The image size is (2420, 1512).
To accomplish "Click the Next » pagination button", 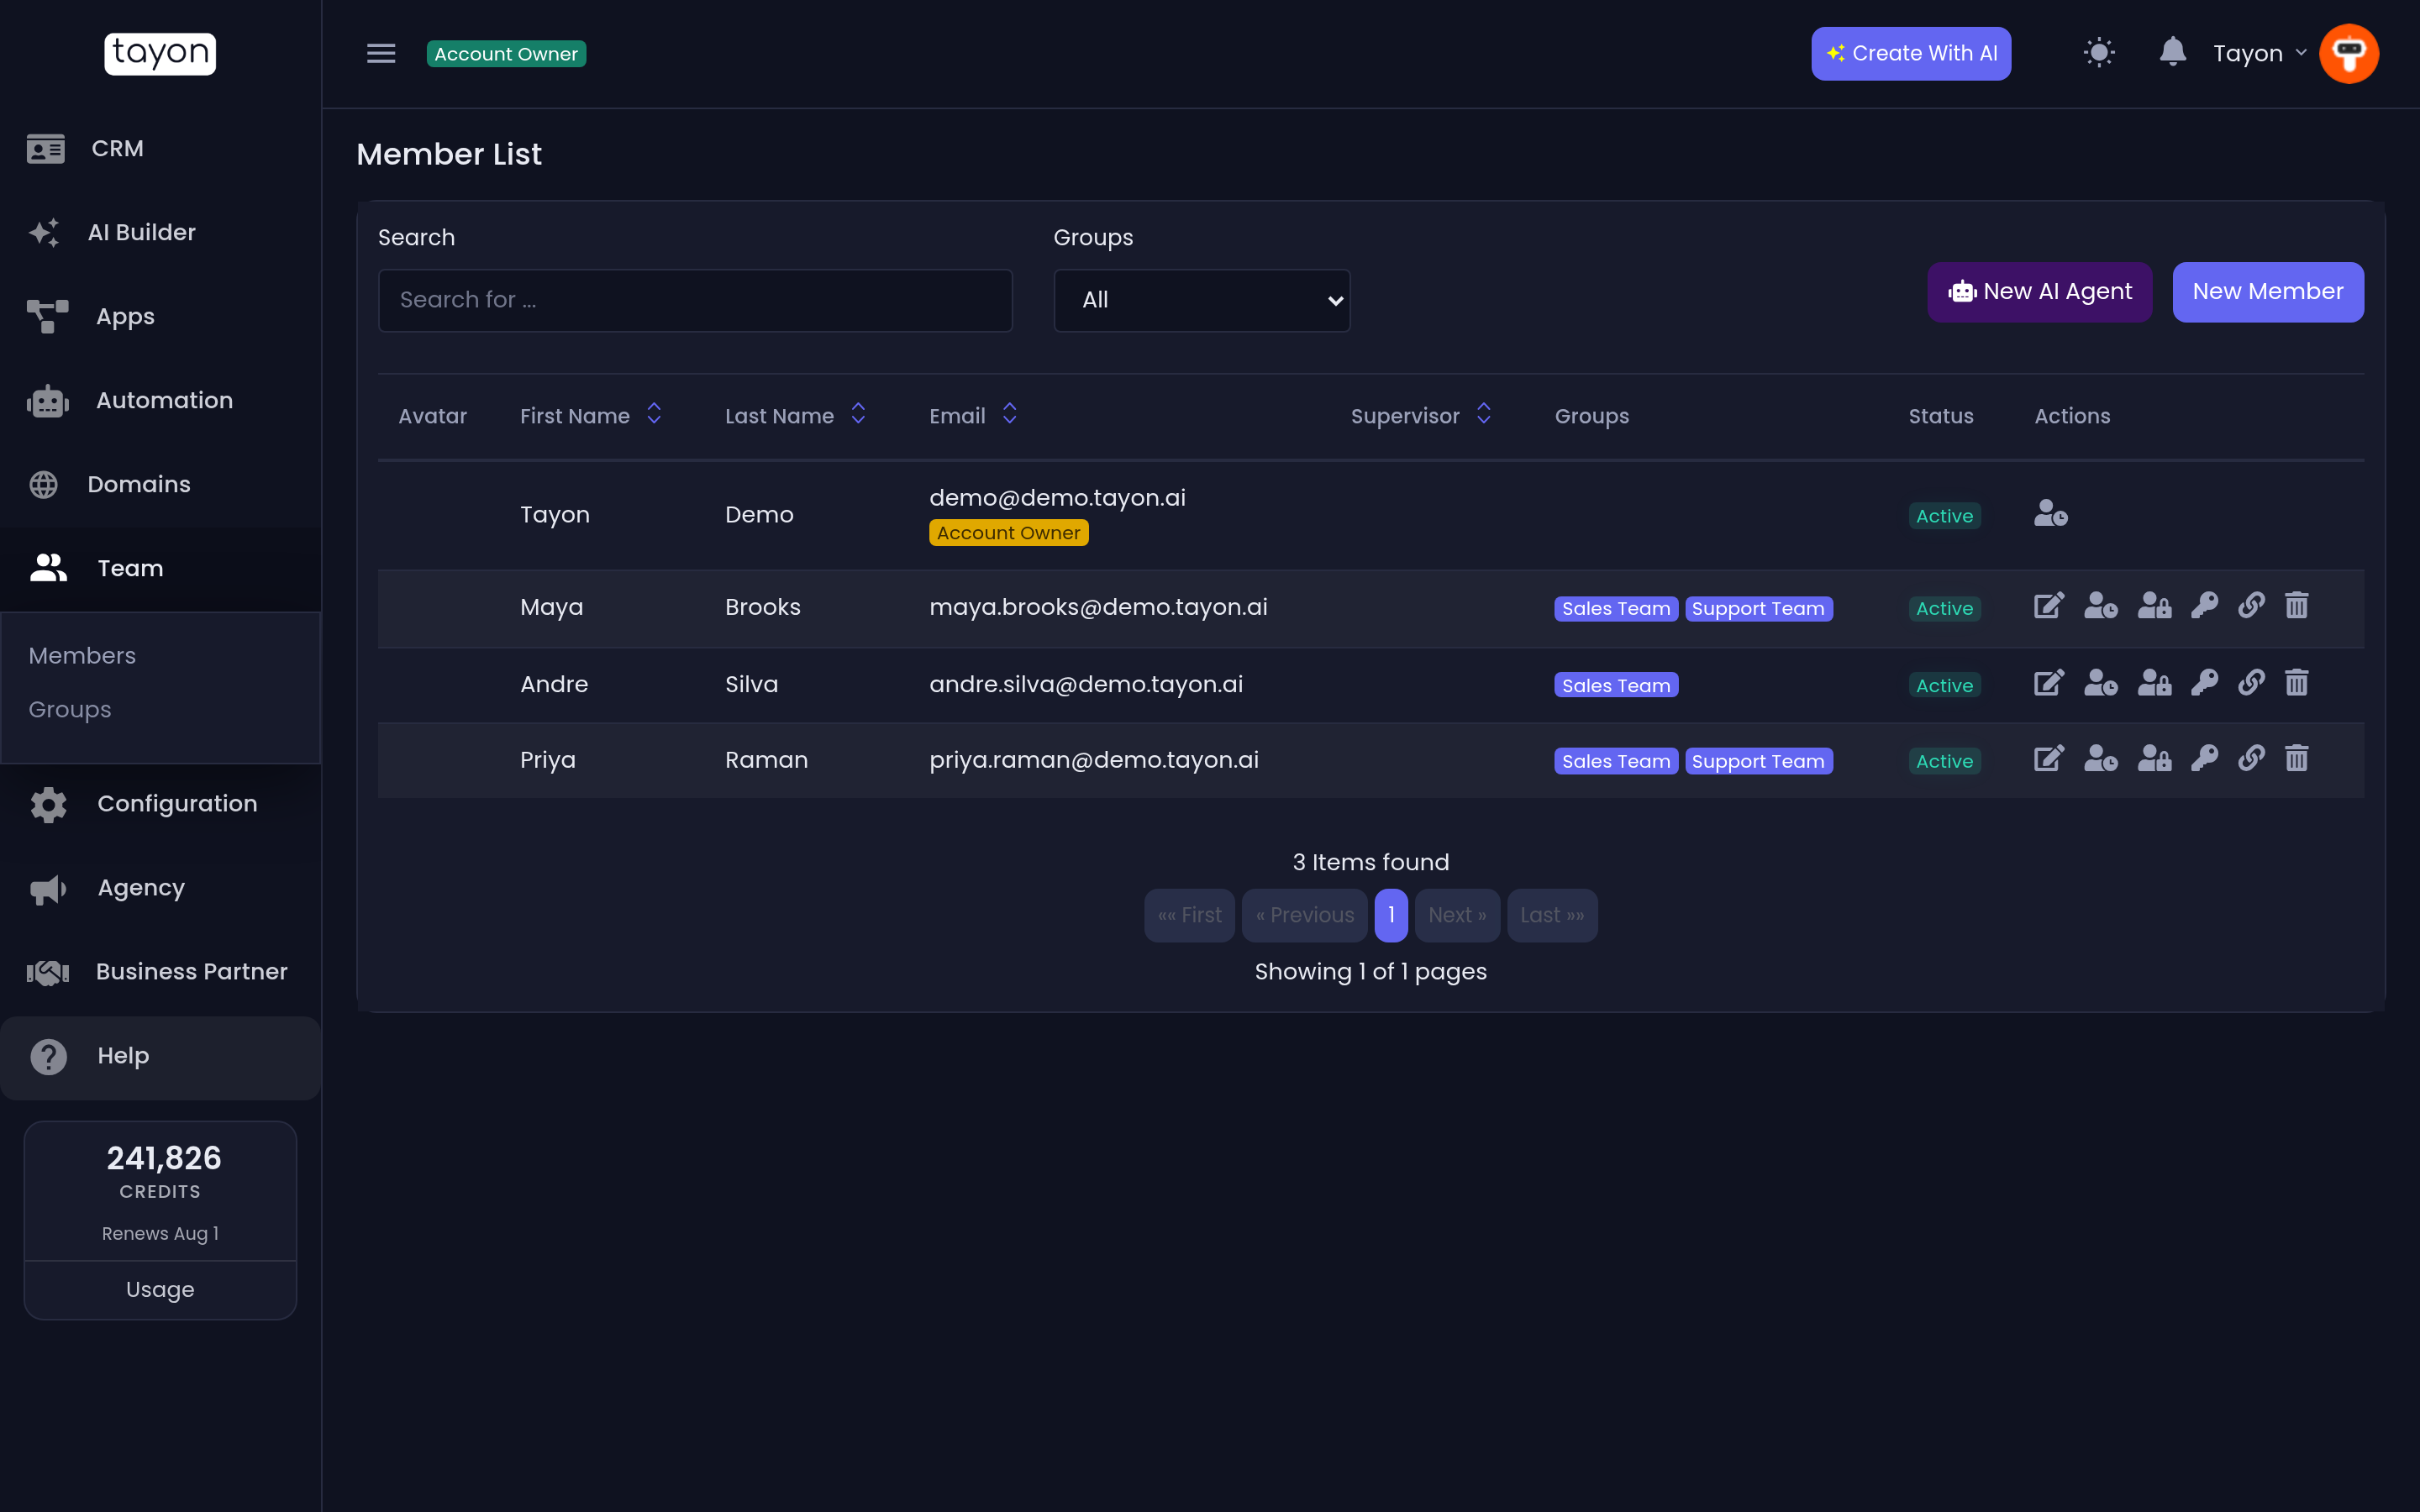I will coord(1457,915).
